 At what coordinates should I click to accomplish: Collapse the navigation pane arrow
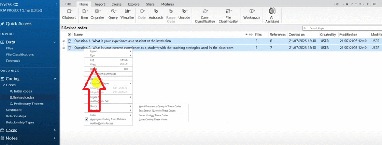pos(56,4)
